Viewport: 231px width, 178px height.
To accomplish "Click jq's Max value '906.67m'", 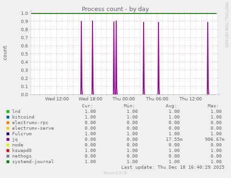I will click(215, 139).
